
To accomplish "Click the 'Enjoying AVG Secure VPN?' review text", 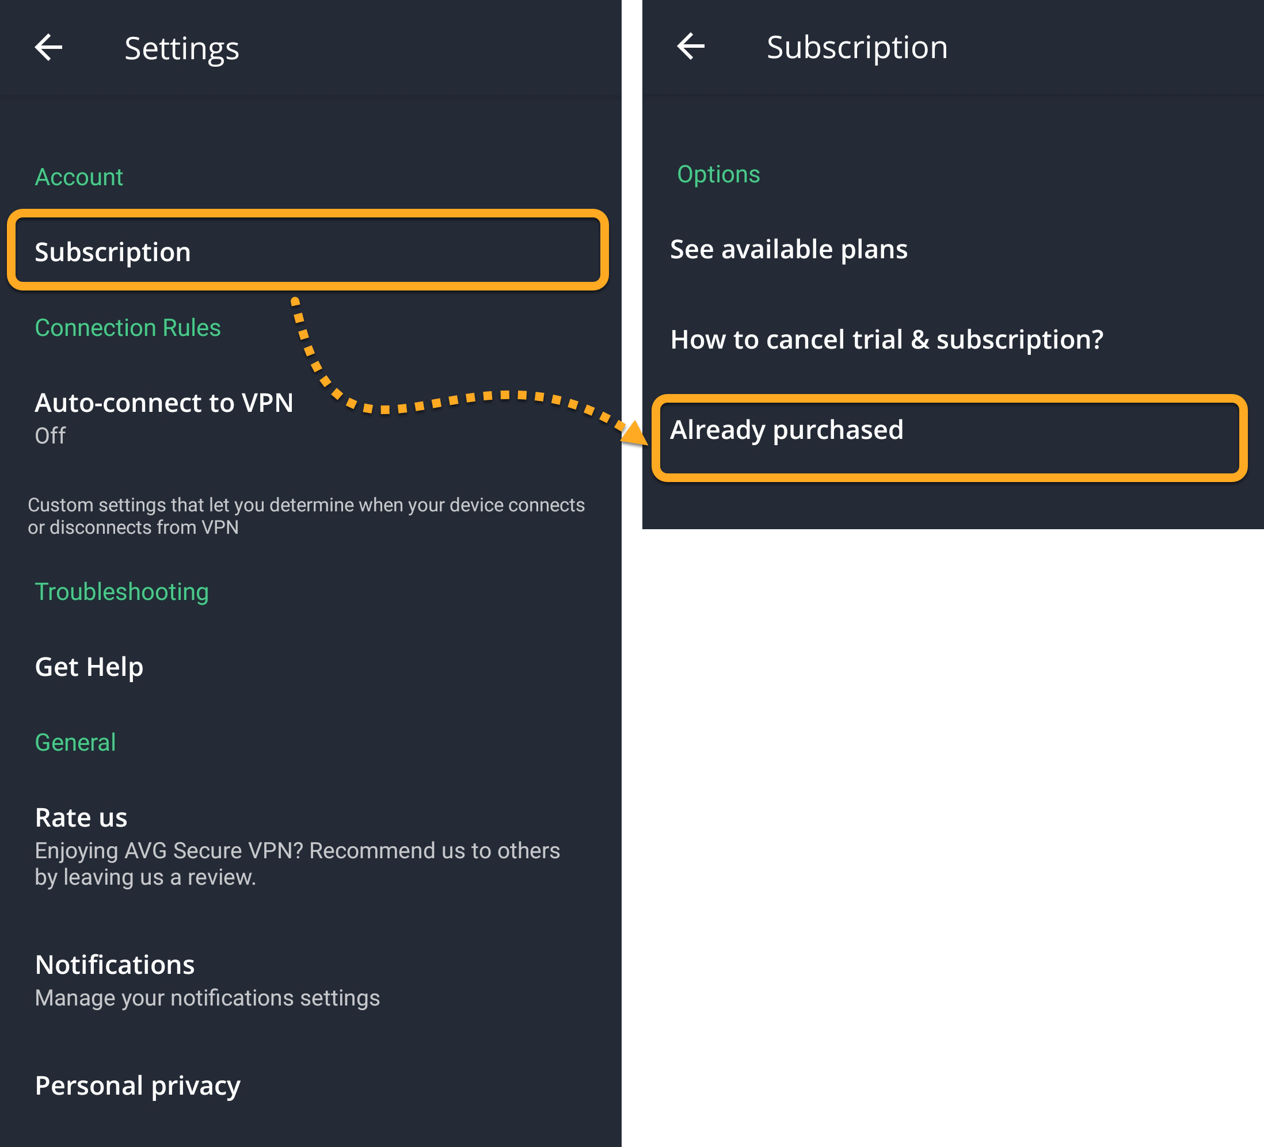I will [297, 864].
